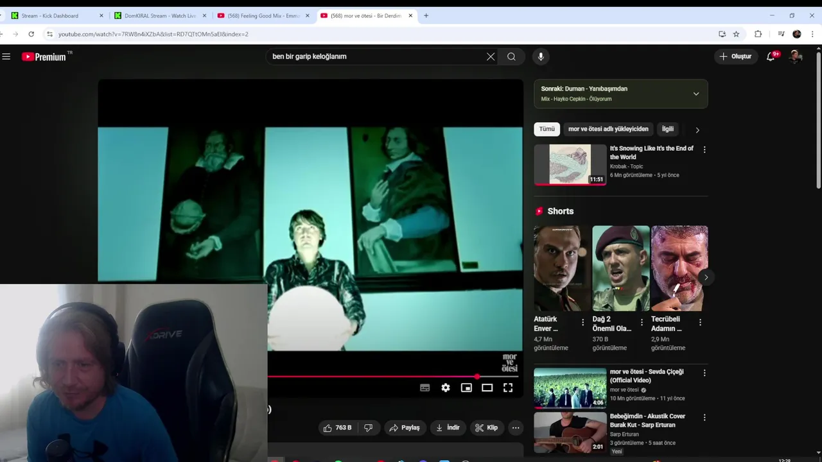Click the Paylaş share button
Viewport: 822px width, 462px height.
[405, 428]
